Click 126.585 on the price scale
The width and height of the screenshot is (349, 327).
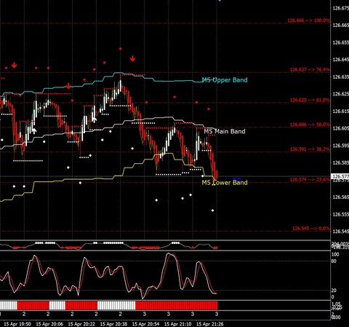coord(340,162)
